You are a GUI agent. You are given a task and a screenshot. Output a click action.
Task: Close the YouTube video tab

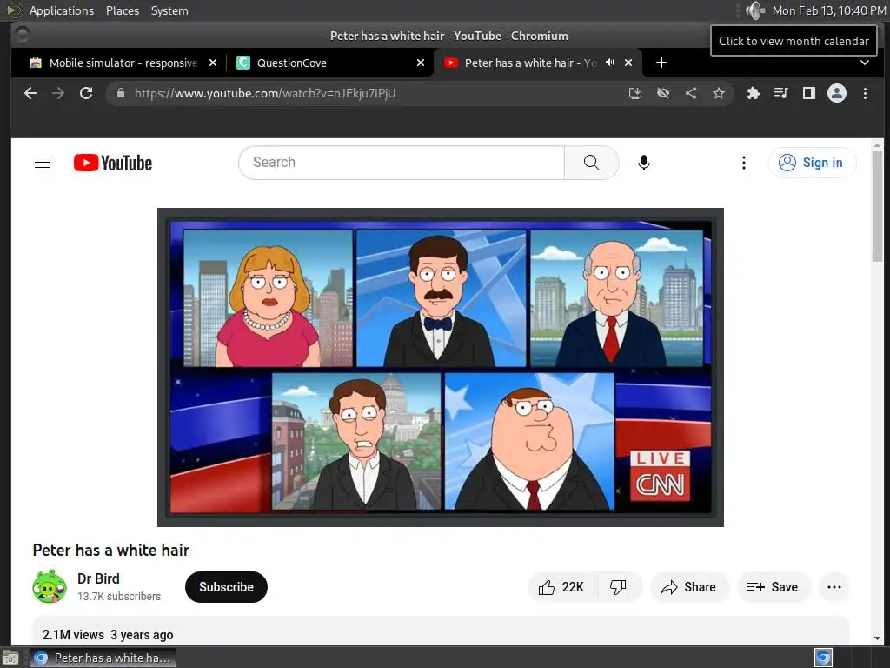click(x=628, y=63)
